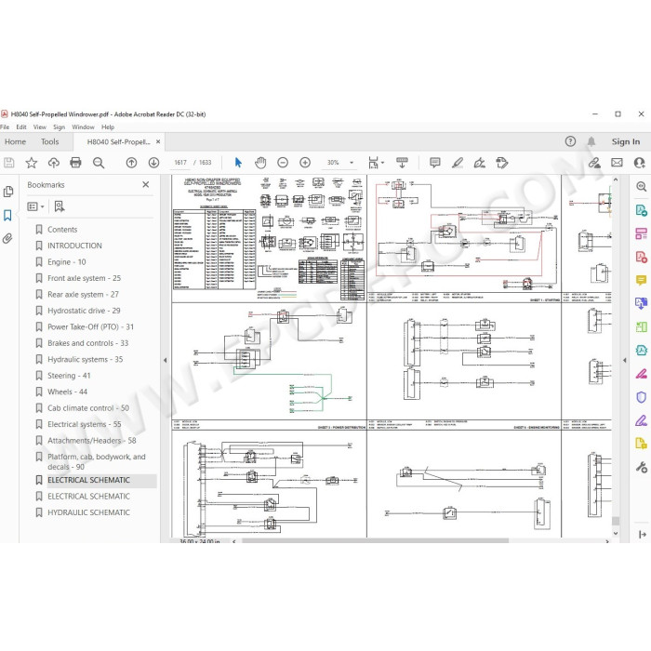Click the Save file icon
651x651 pixels.
coord(9,163)
